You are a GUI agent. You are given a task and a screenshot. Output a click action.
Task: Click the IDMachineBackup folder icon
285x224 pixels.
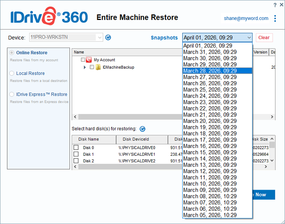(98, 67)
